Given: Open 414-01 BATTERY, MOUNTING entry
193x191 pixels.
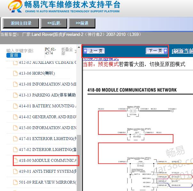Looking at the screenshot, I should point(47,106).
